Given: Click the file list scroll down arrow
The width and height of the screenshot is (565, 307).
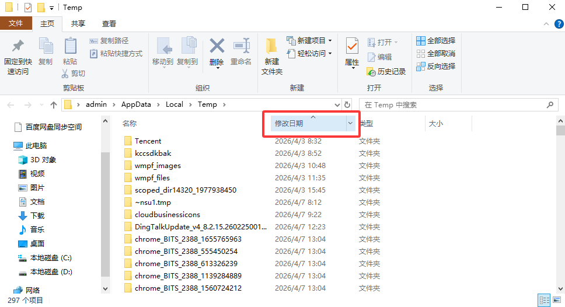Looking at the screenshot, I should coord(560,289).
